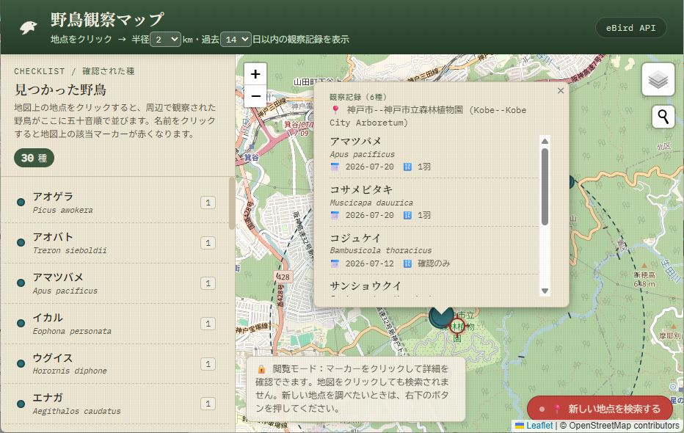Close the observation records popup
This screenshot has height=433, width=684.
coord(561,91)
